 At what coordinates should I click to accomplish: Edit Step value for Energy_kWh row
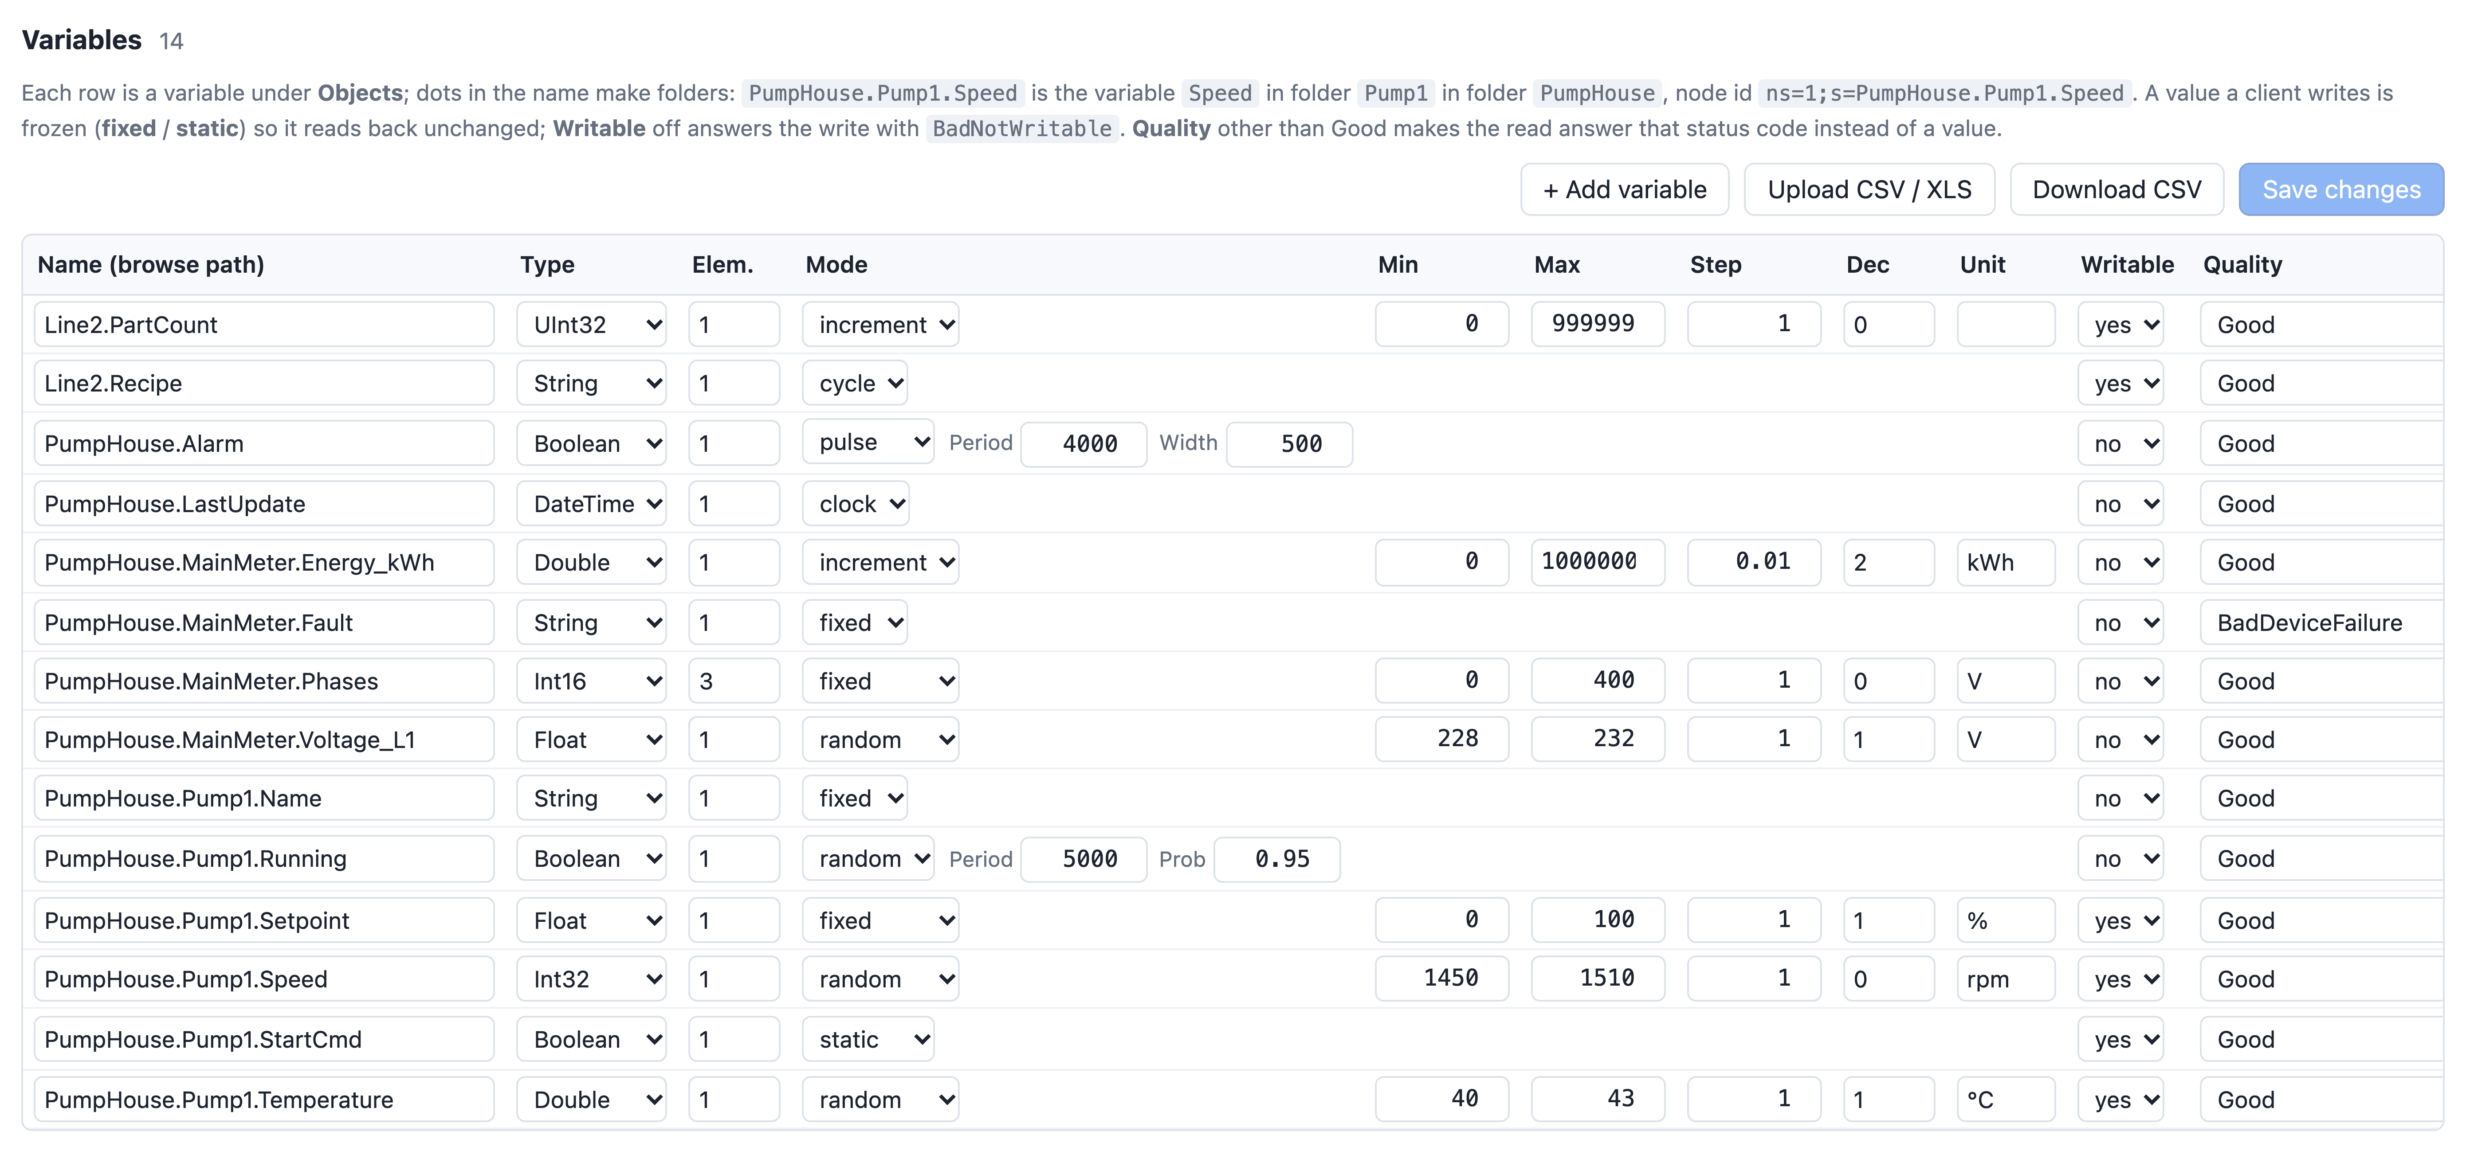point(1754,563)
